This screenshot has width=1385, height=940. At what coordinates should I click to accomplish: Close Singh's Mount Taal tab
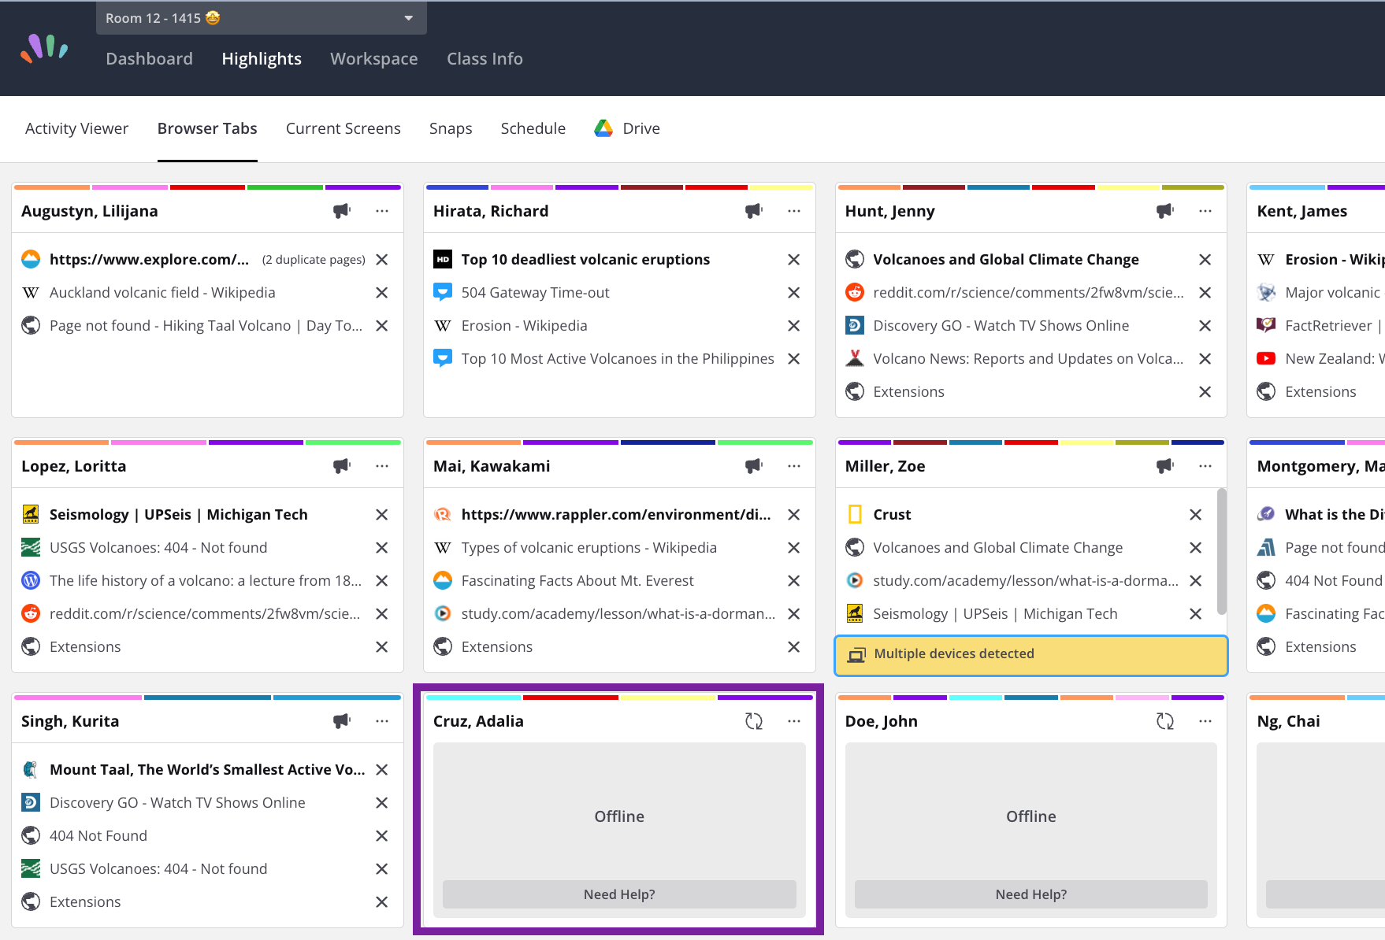click(382, 770)
